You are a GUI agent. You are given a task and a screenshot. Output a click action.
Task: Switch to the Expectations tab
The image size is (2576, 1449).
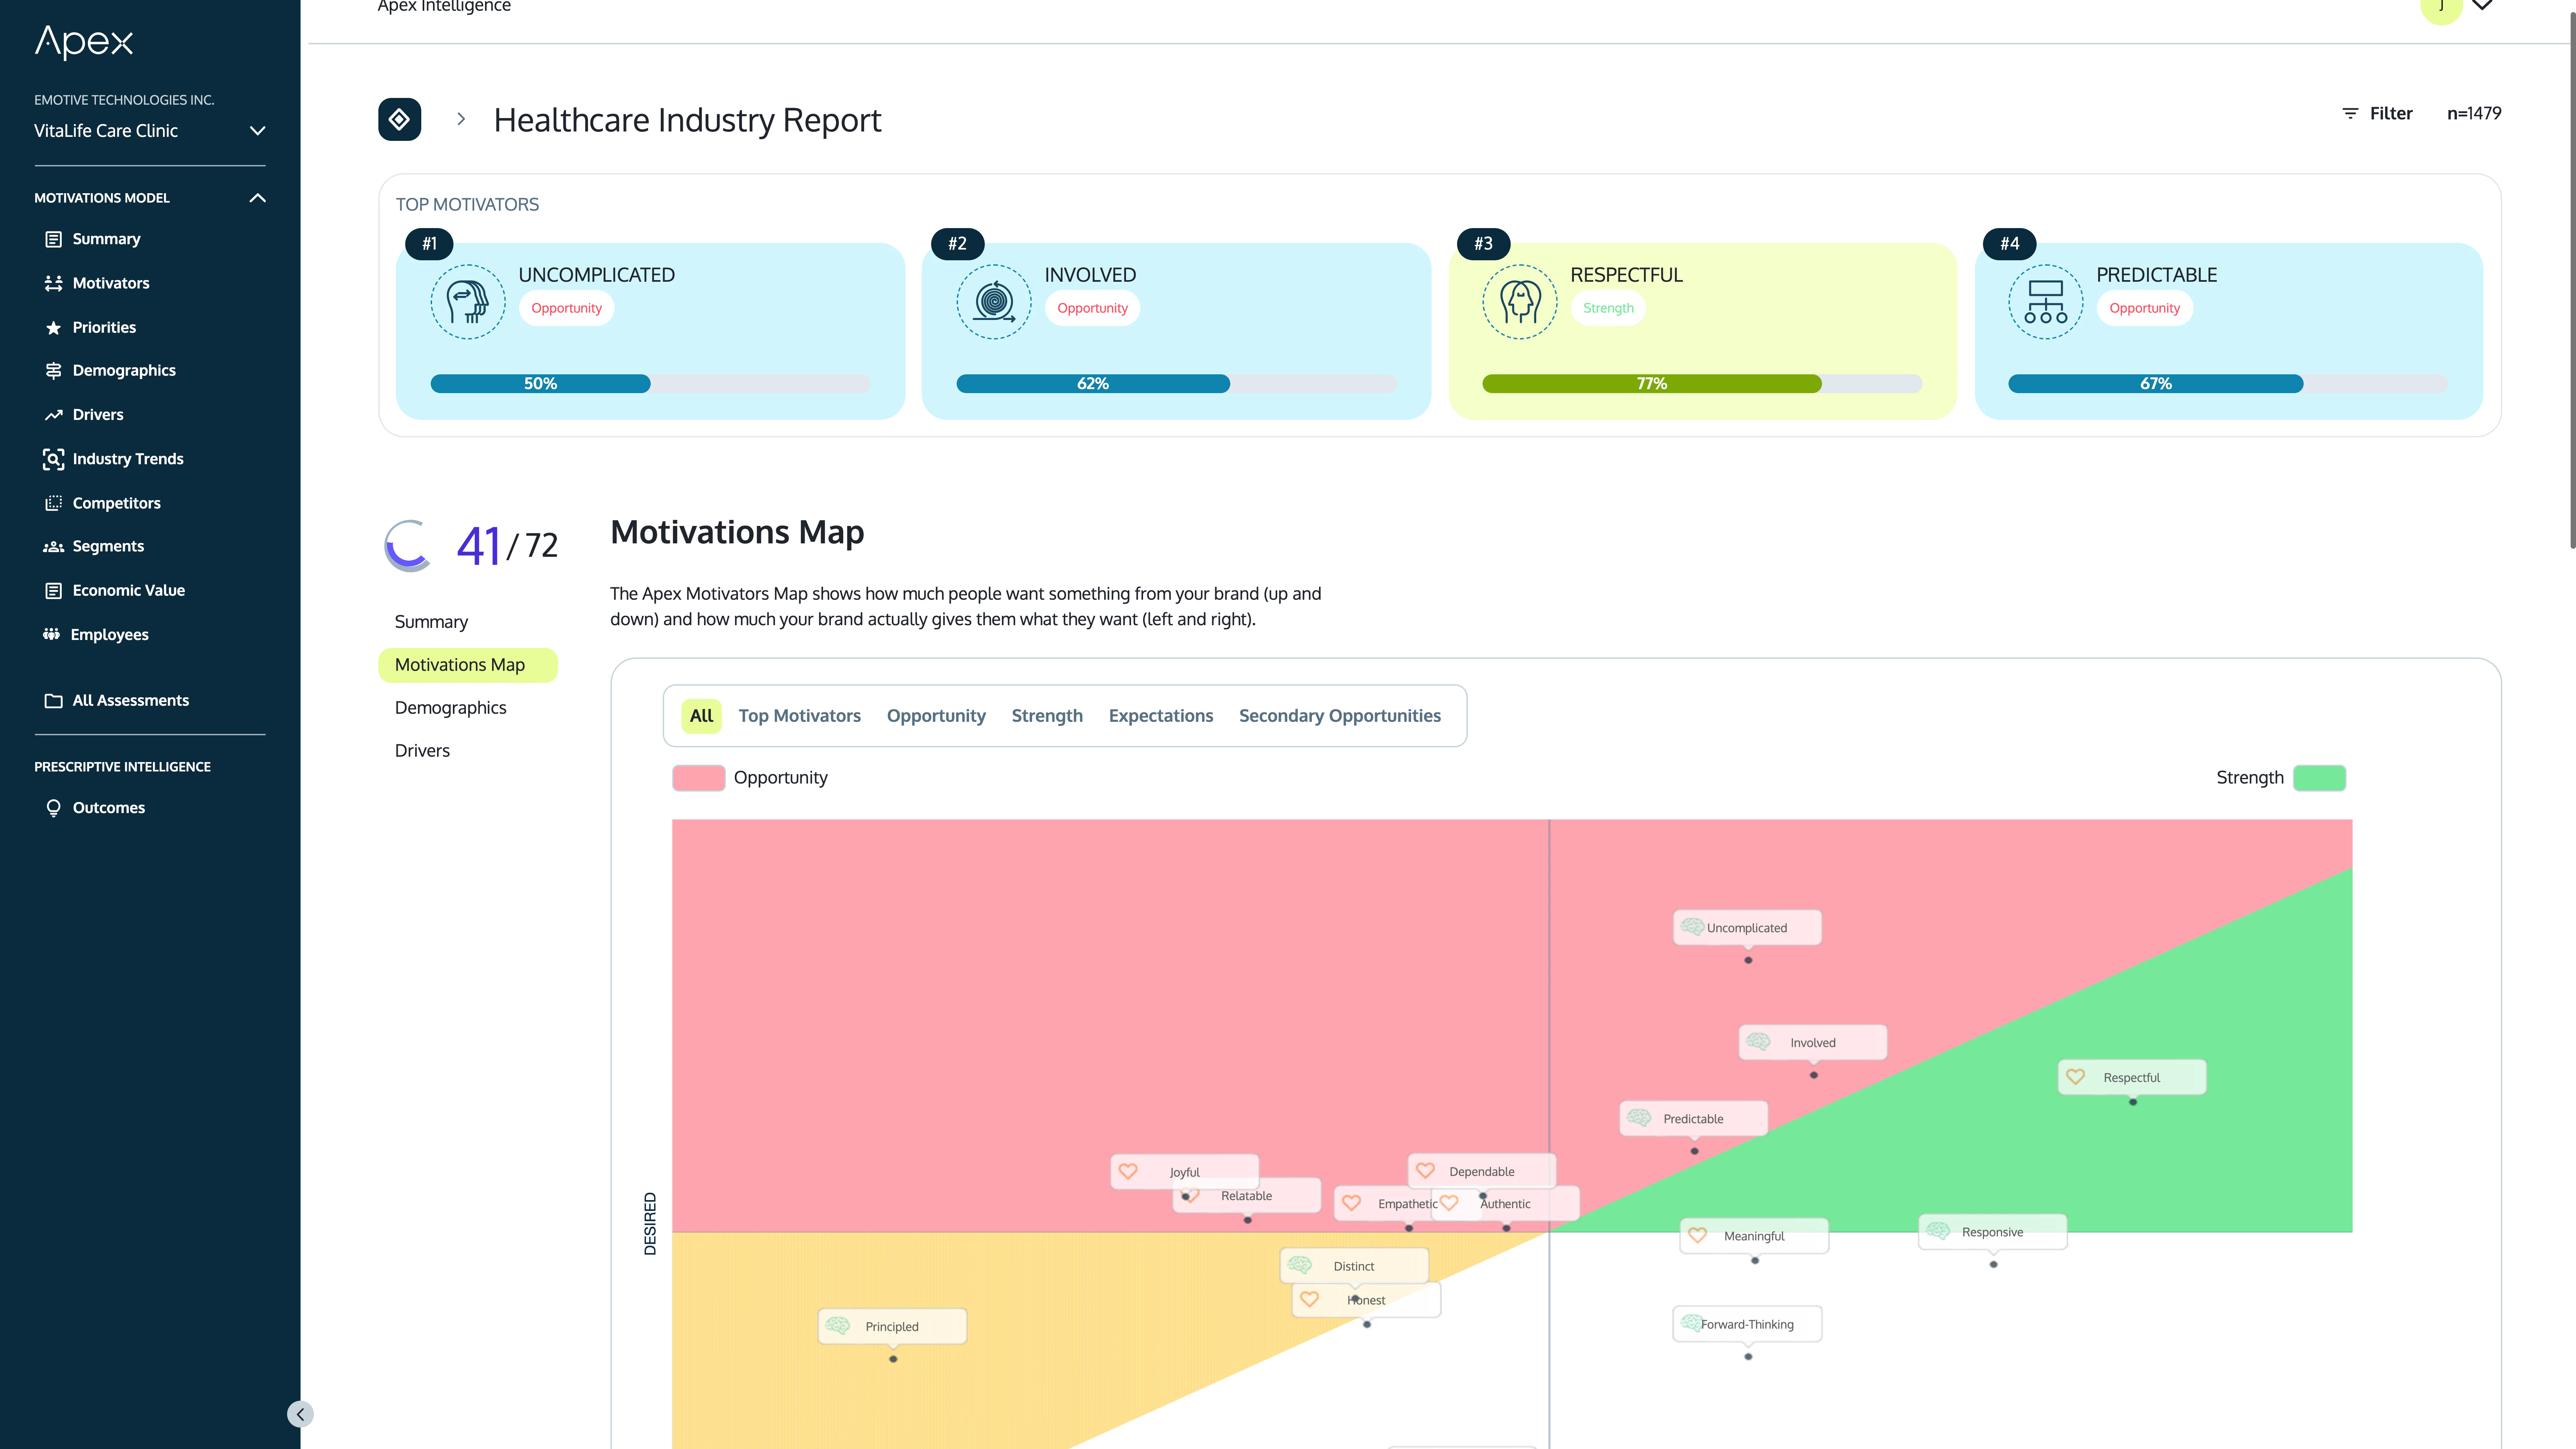click(x=1161, y=716)
